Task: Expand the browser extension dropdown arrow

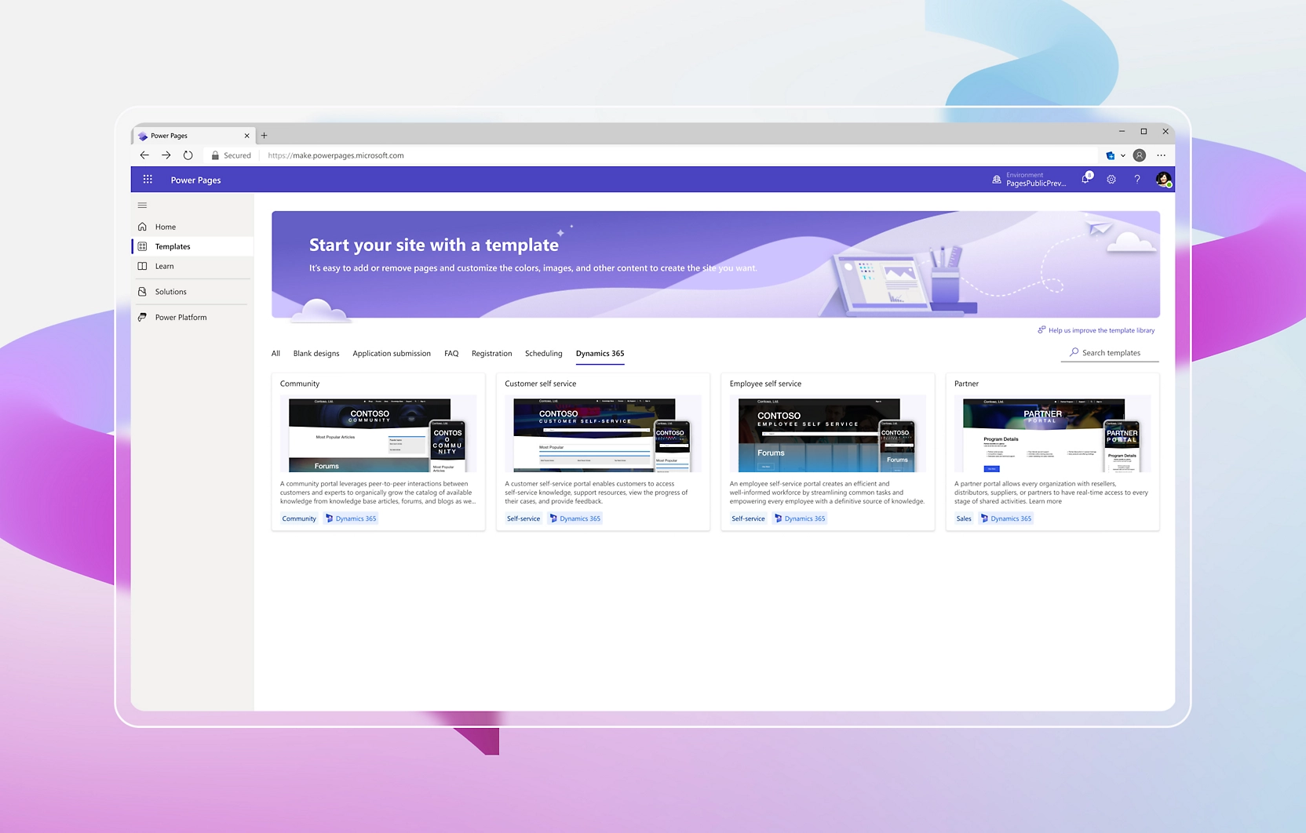Action: click(1123, 155)
